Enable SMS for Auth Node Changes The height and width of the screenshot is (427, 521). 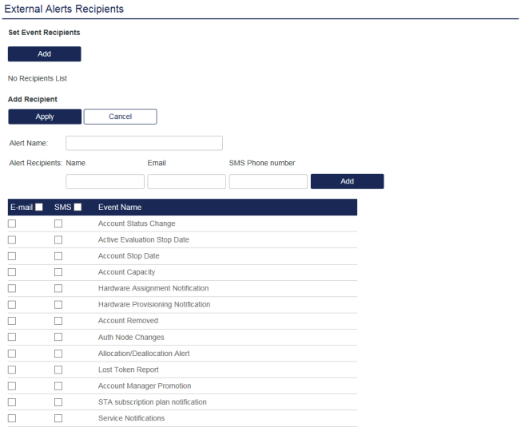coord(58,338)
